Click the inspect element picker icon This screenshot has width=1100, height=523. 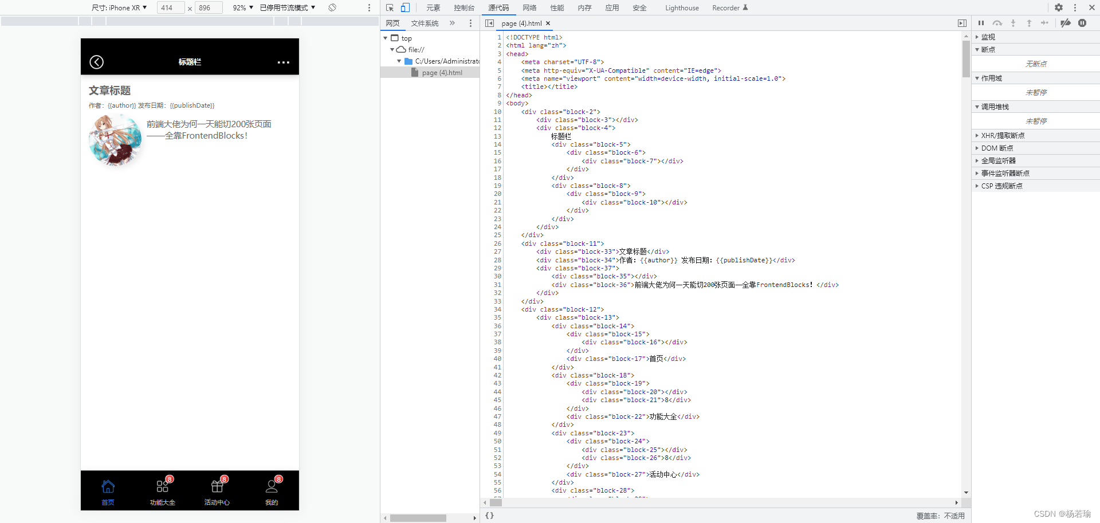pos(390,7)
